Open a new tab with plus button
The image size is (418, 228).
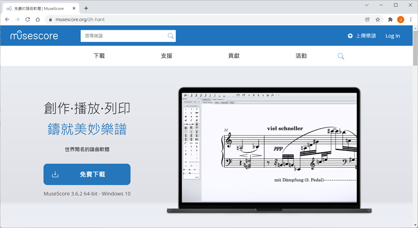[86, 8]
